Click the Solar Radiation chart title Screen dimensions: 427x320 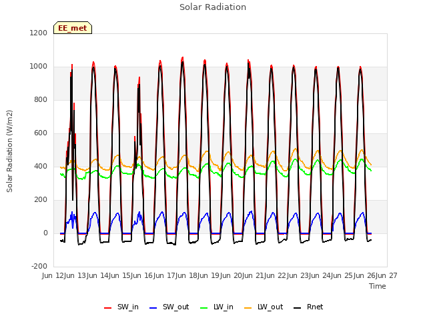click(213, 7)
